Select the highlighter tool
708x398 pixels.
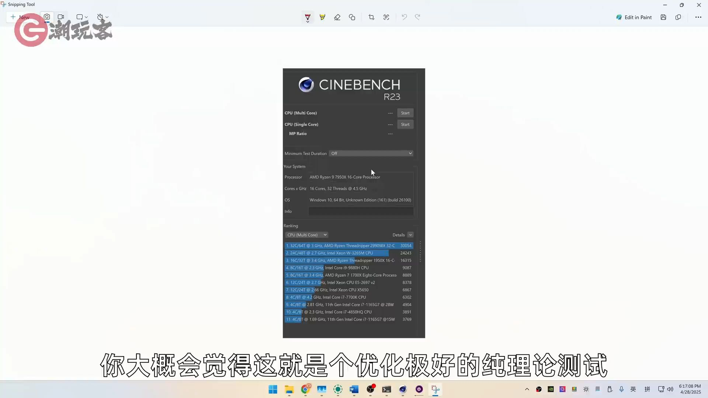pos(322,17)
